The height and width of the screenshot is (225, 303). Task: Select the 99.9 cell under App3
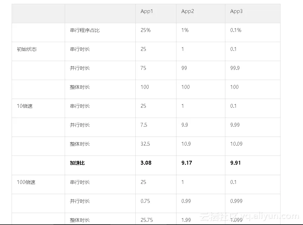pyautogui.click(x=235, y=68)
